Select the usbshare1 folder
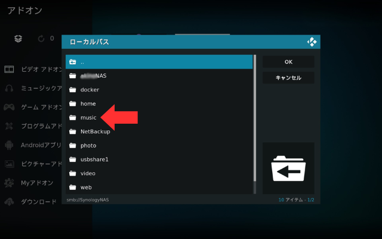382x239 pixels. [94, 160]
